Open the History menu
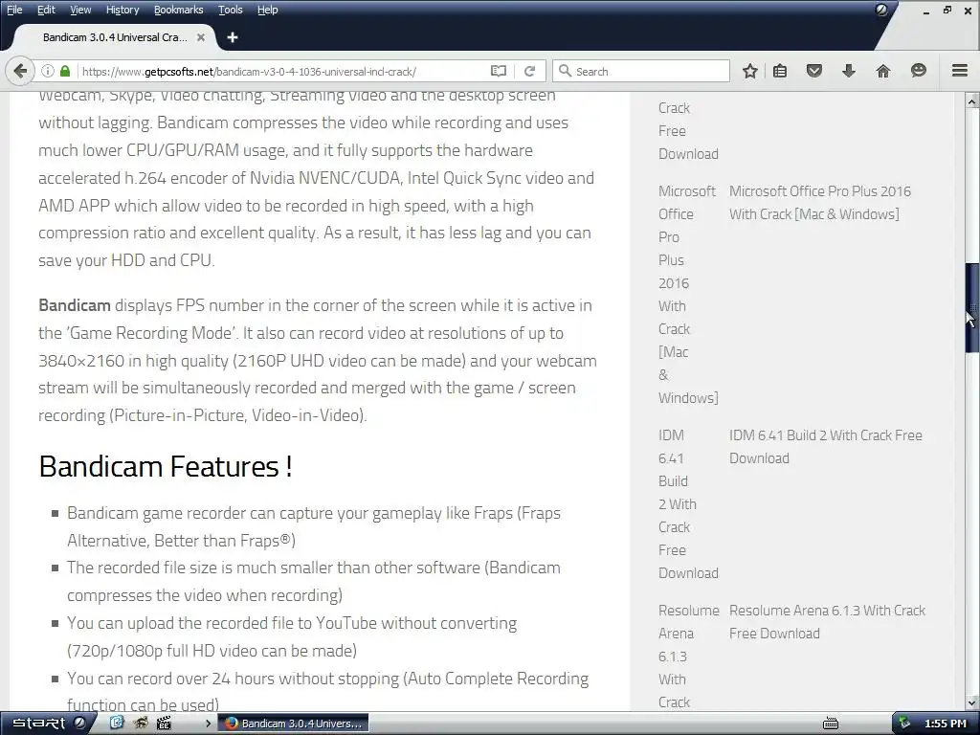This screenshot has height=735, width=980. pos(122,10)
